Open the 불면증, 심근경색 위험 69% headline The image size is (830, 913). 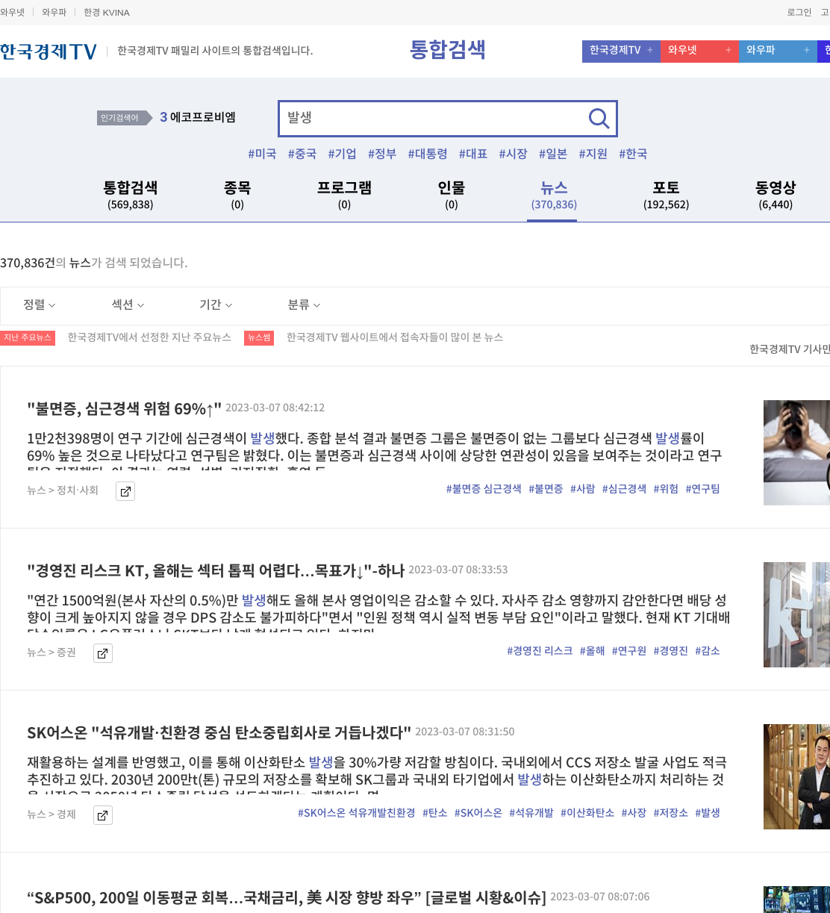coord(124,408)
